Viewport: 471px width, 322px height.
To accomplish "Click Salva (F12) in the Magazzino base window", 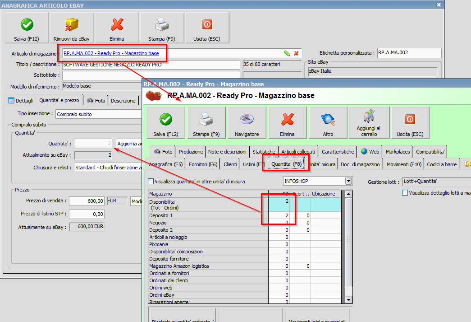I will [166, 122].
